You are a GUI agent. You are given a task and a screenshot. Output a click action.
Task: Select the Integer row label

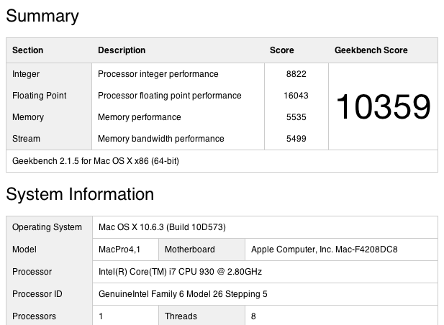(x=26, y=74)
